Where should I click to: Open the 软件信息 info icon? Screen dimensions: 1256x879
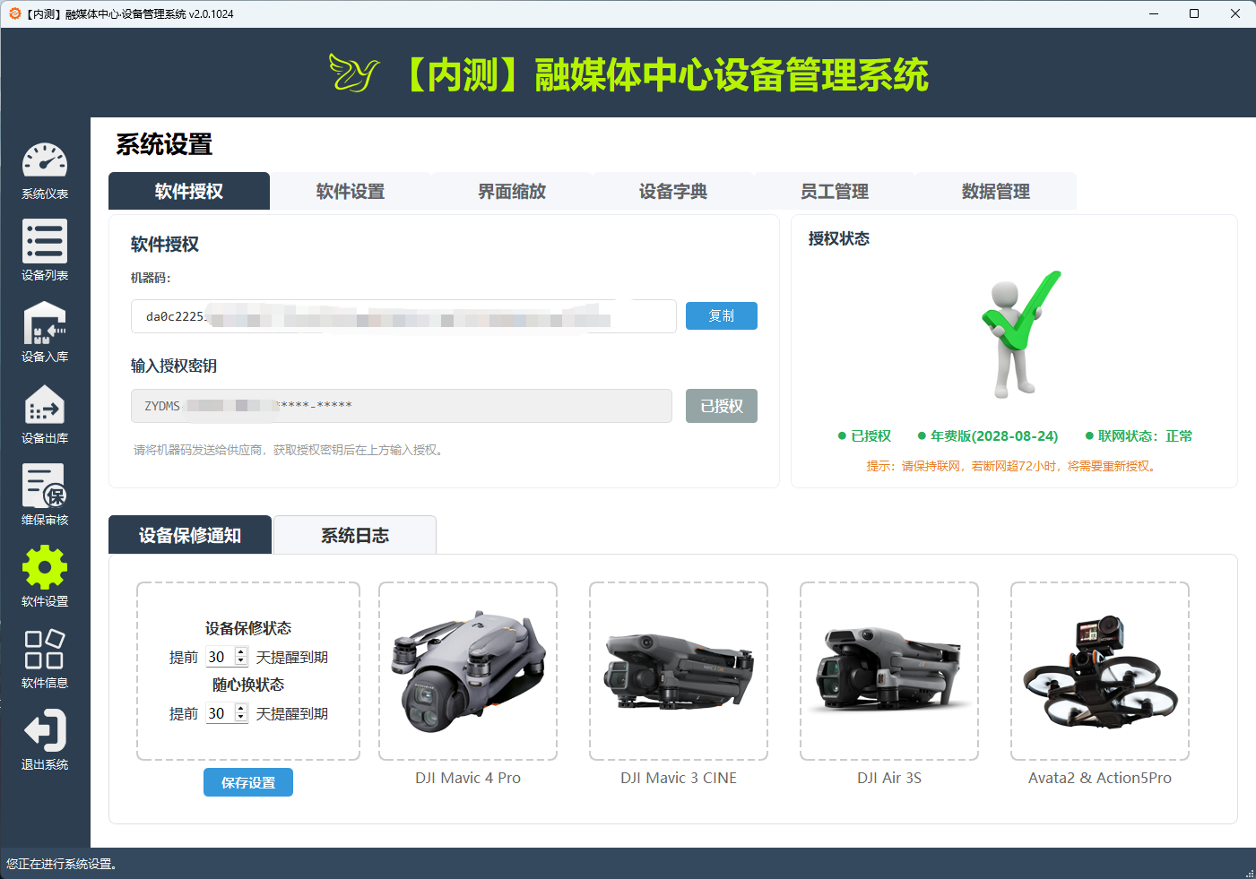45,650
